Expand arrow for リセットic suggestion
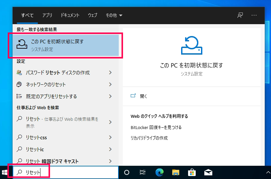Screen dimensions: 271x179 click(110, 149)
